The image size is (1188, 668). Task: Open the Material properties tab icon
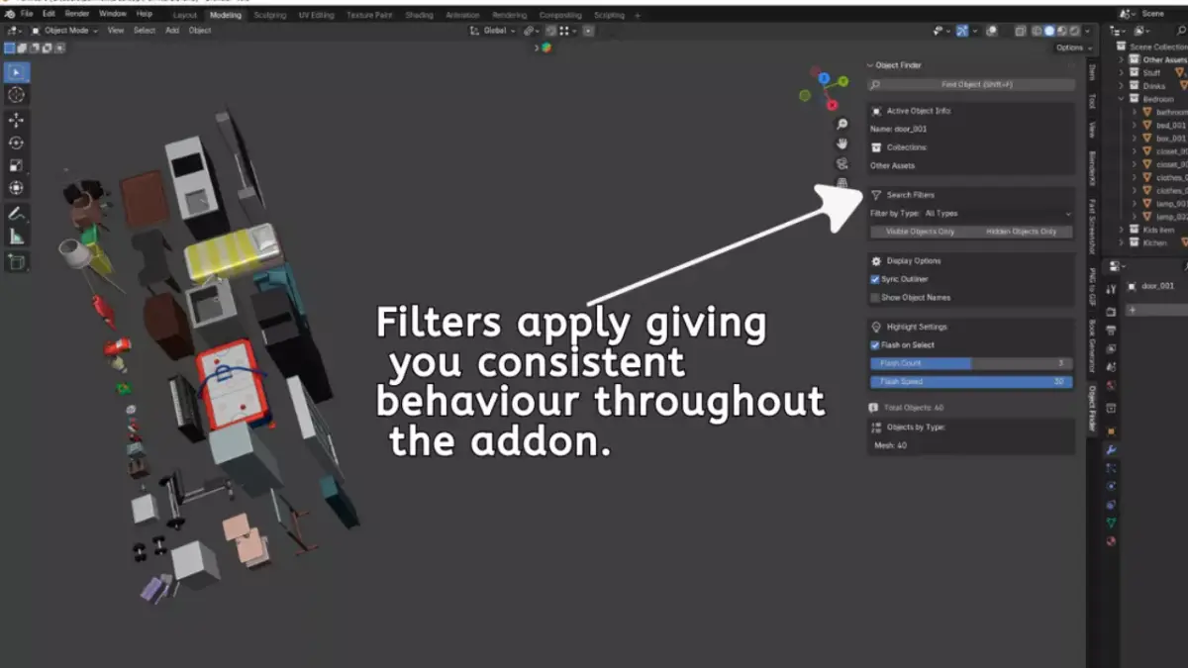click(x=1112, y=541)
